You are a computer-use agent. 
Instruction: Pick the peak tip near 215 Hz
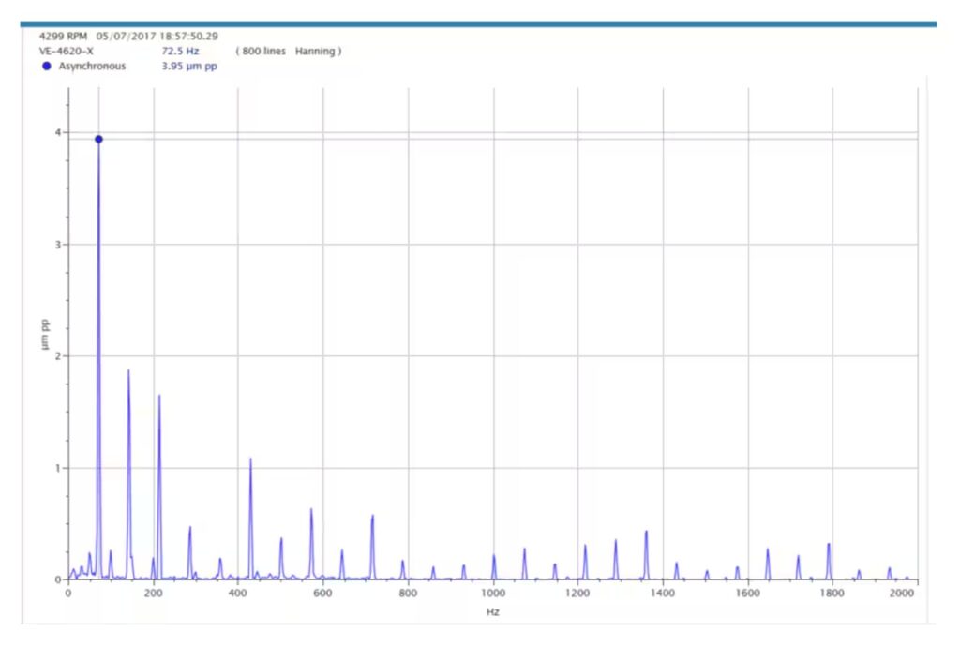(159, 396)
